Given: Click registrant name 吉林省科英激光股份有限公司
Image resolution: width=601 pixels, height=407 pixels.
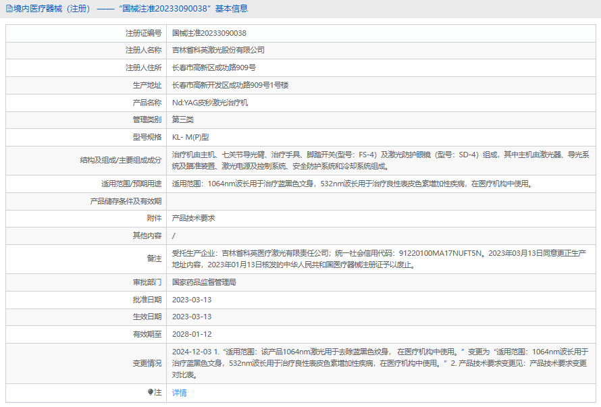Looking at the screenshot, I should pos(218,50).
